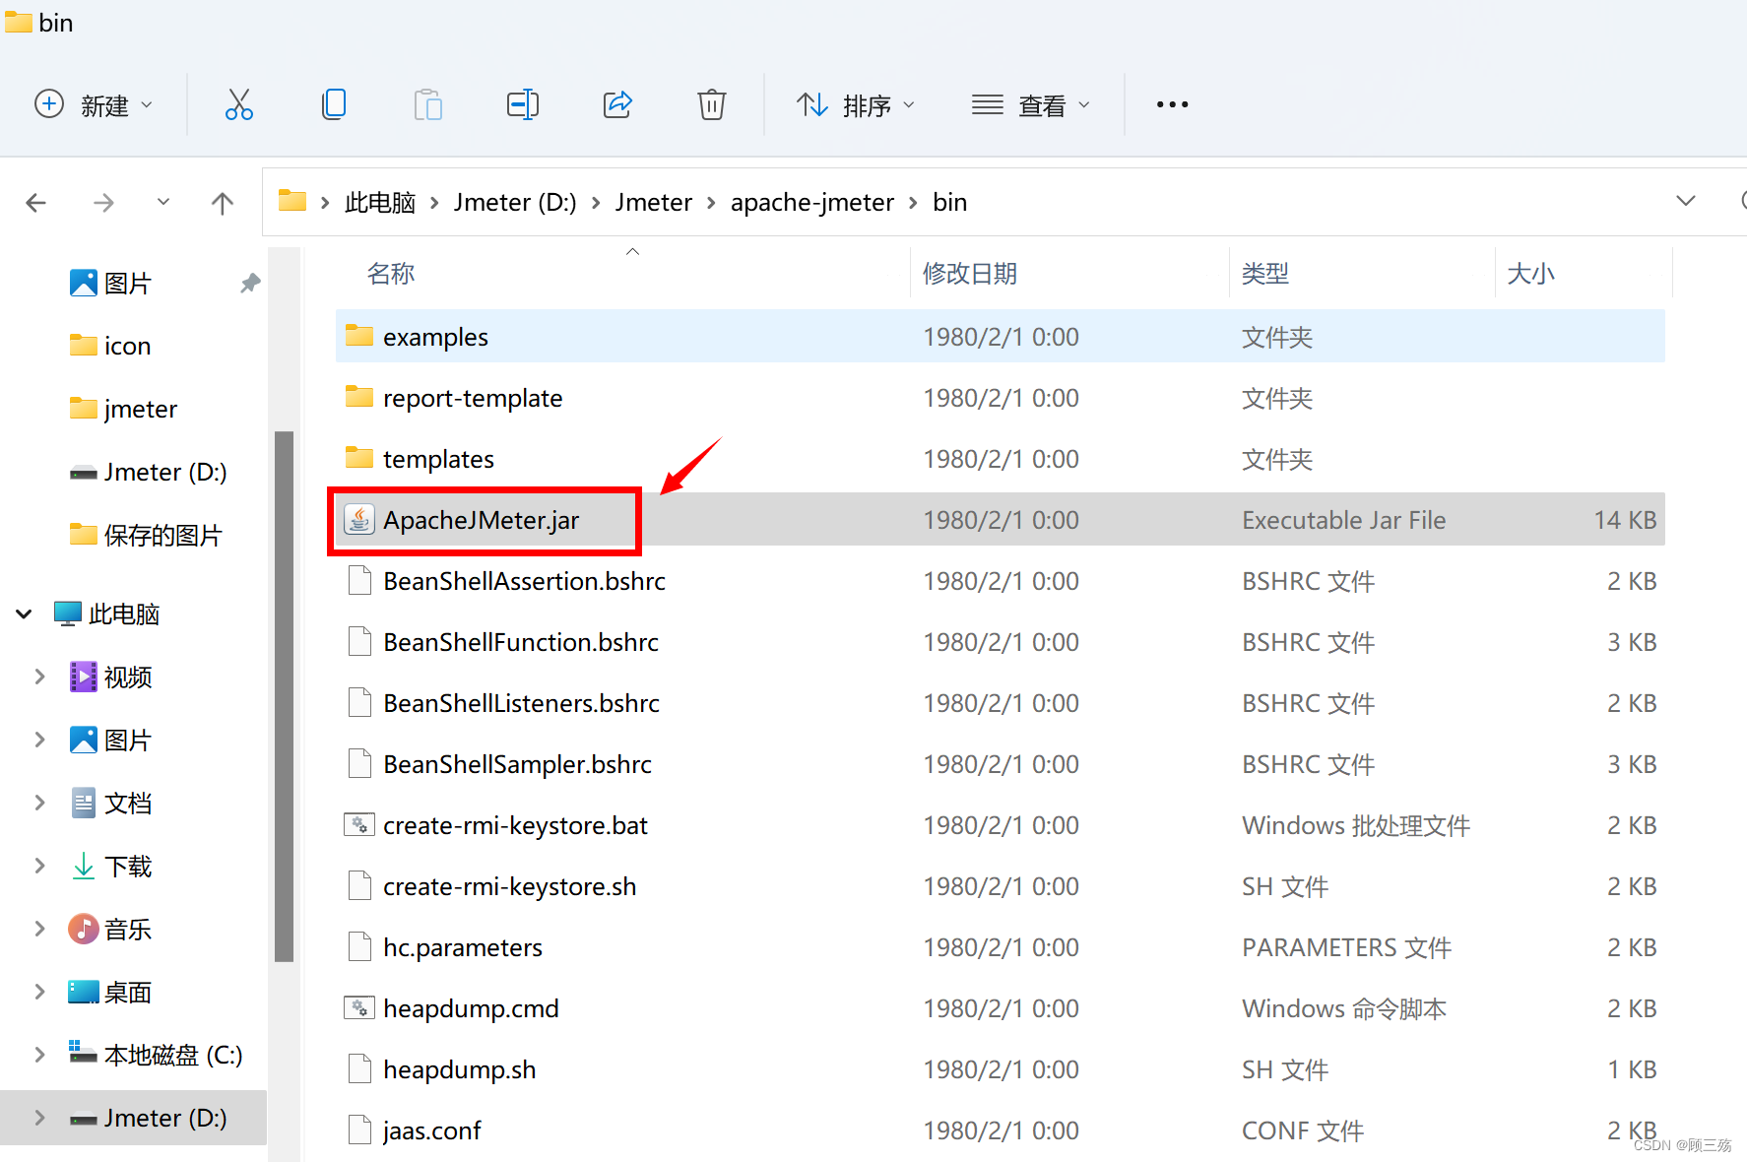Click Jmeter folder in the breadcrumb

point(654,202)
